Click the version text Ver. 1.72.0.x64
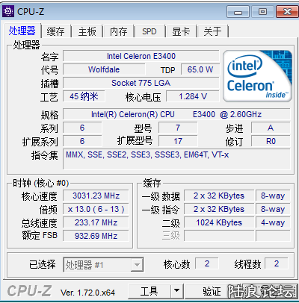The image size is (299, 303). (x=87, y=293)
